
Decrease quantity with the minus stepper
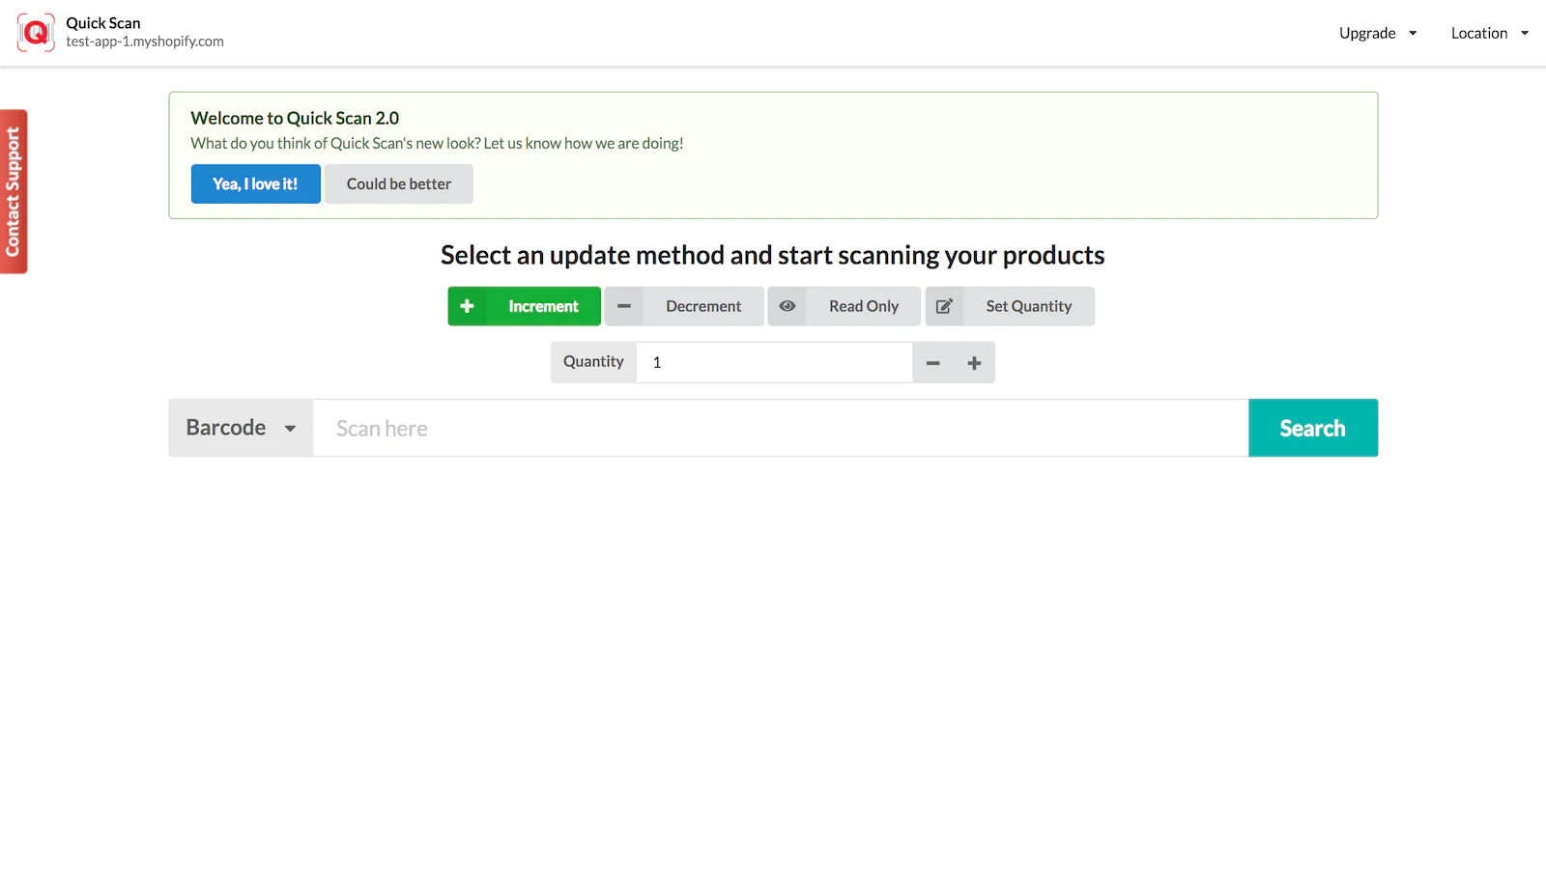coord(932,363)
